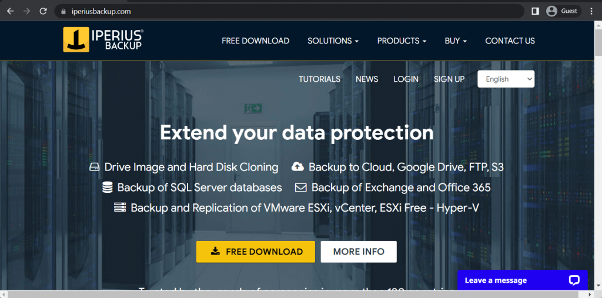Click the Extend your data protection heading
The width and height of the screenshot is (602, 298).
(x=297, y=132)
